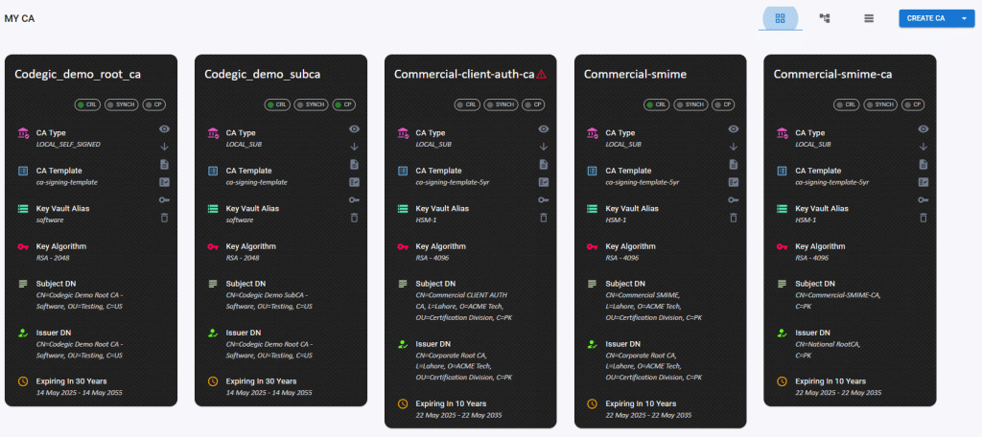Switch to the grid card view tab
The width and height of the screenshot is (982, 437).
tap(780, 18)
